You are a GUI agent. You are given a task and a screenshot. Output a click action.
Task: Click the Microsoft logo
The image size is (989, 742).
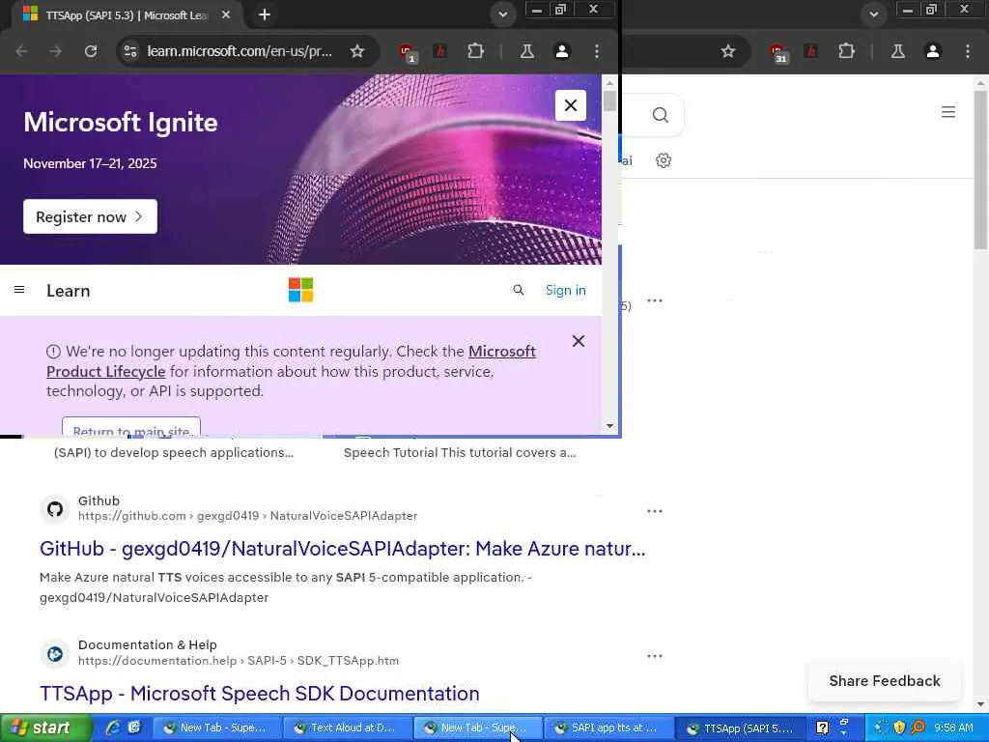point(301,290)
